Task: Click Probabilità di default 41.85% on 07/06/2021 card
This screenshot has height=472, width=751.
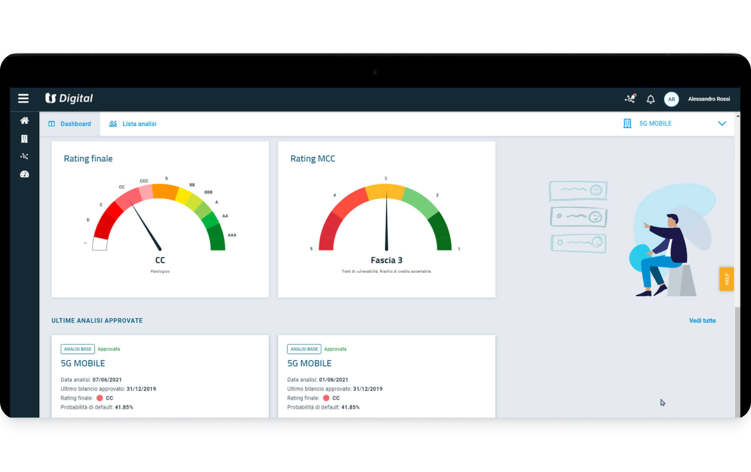Action: click(x=97, y=407)
